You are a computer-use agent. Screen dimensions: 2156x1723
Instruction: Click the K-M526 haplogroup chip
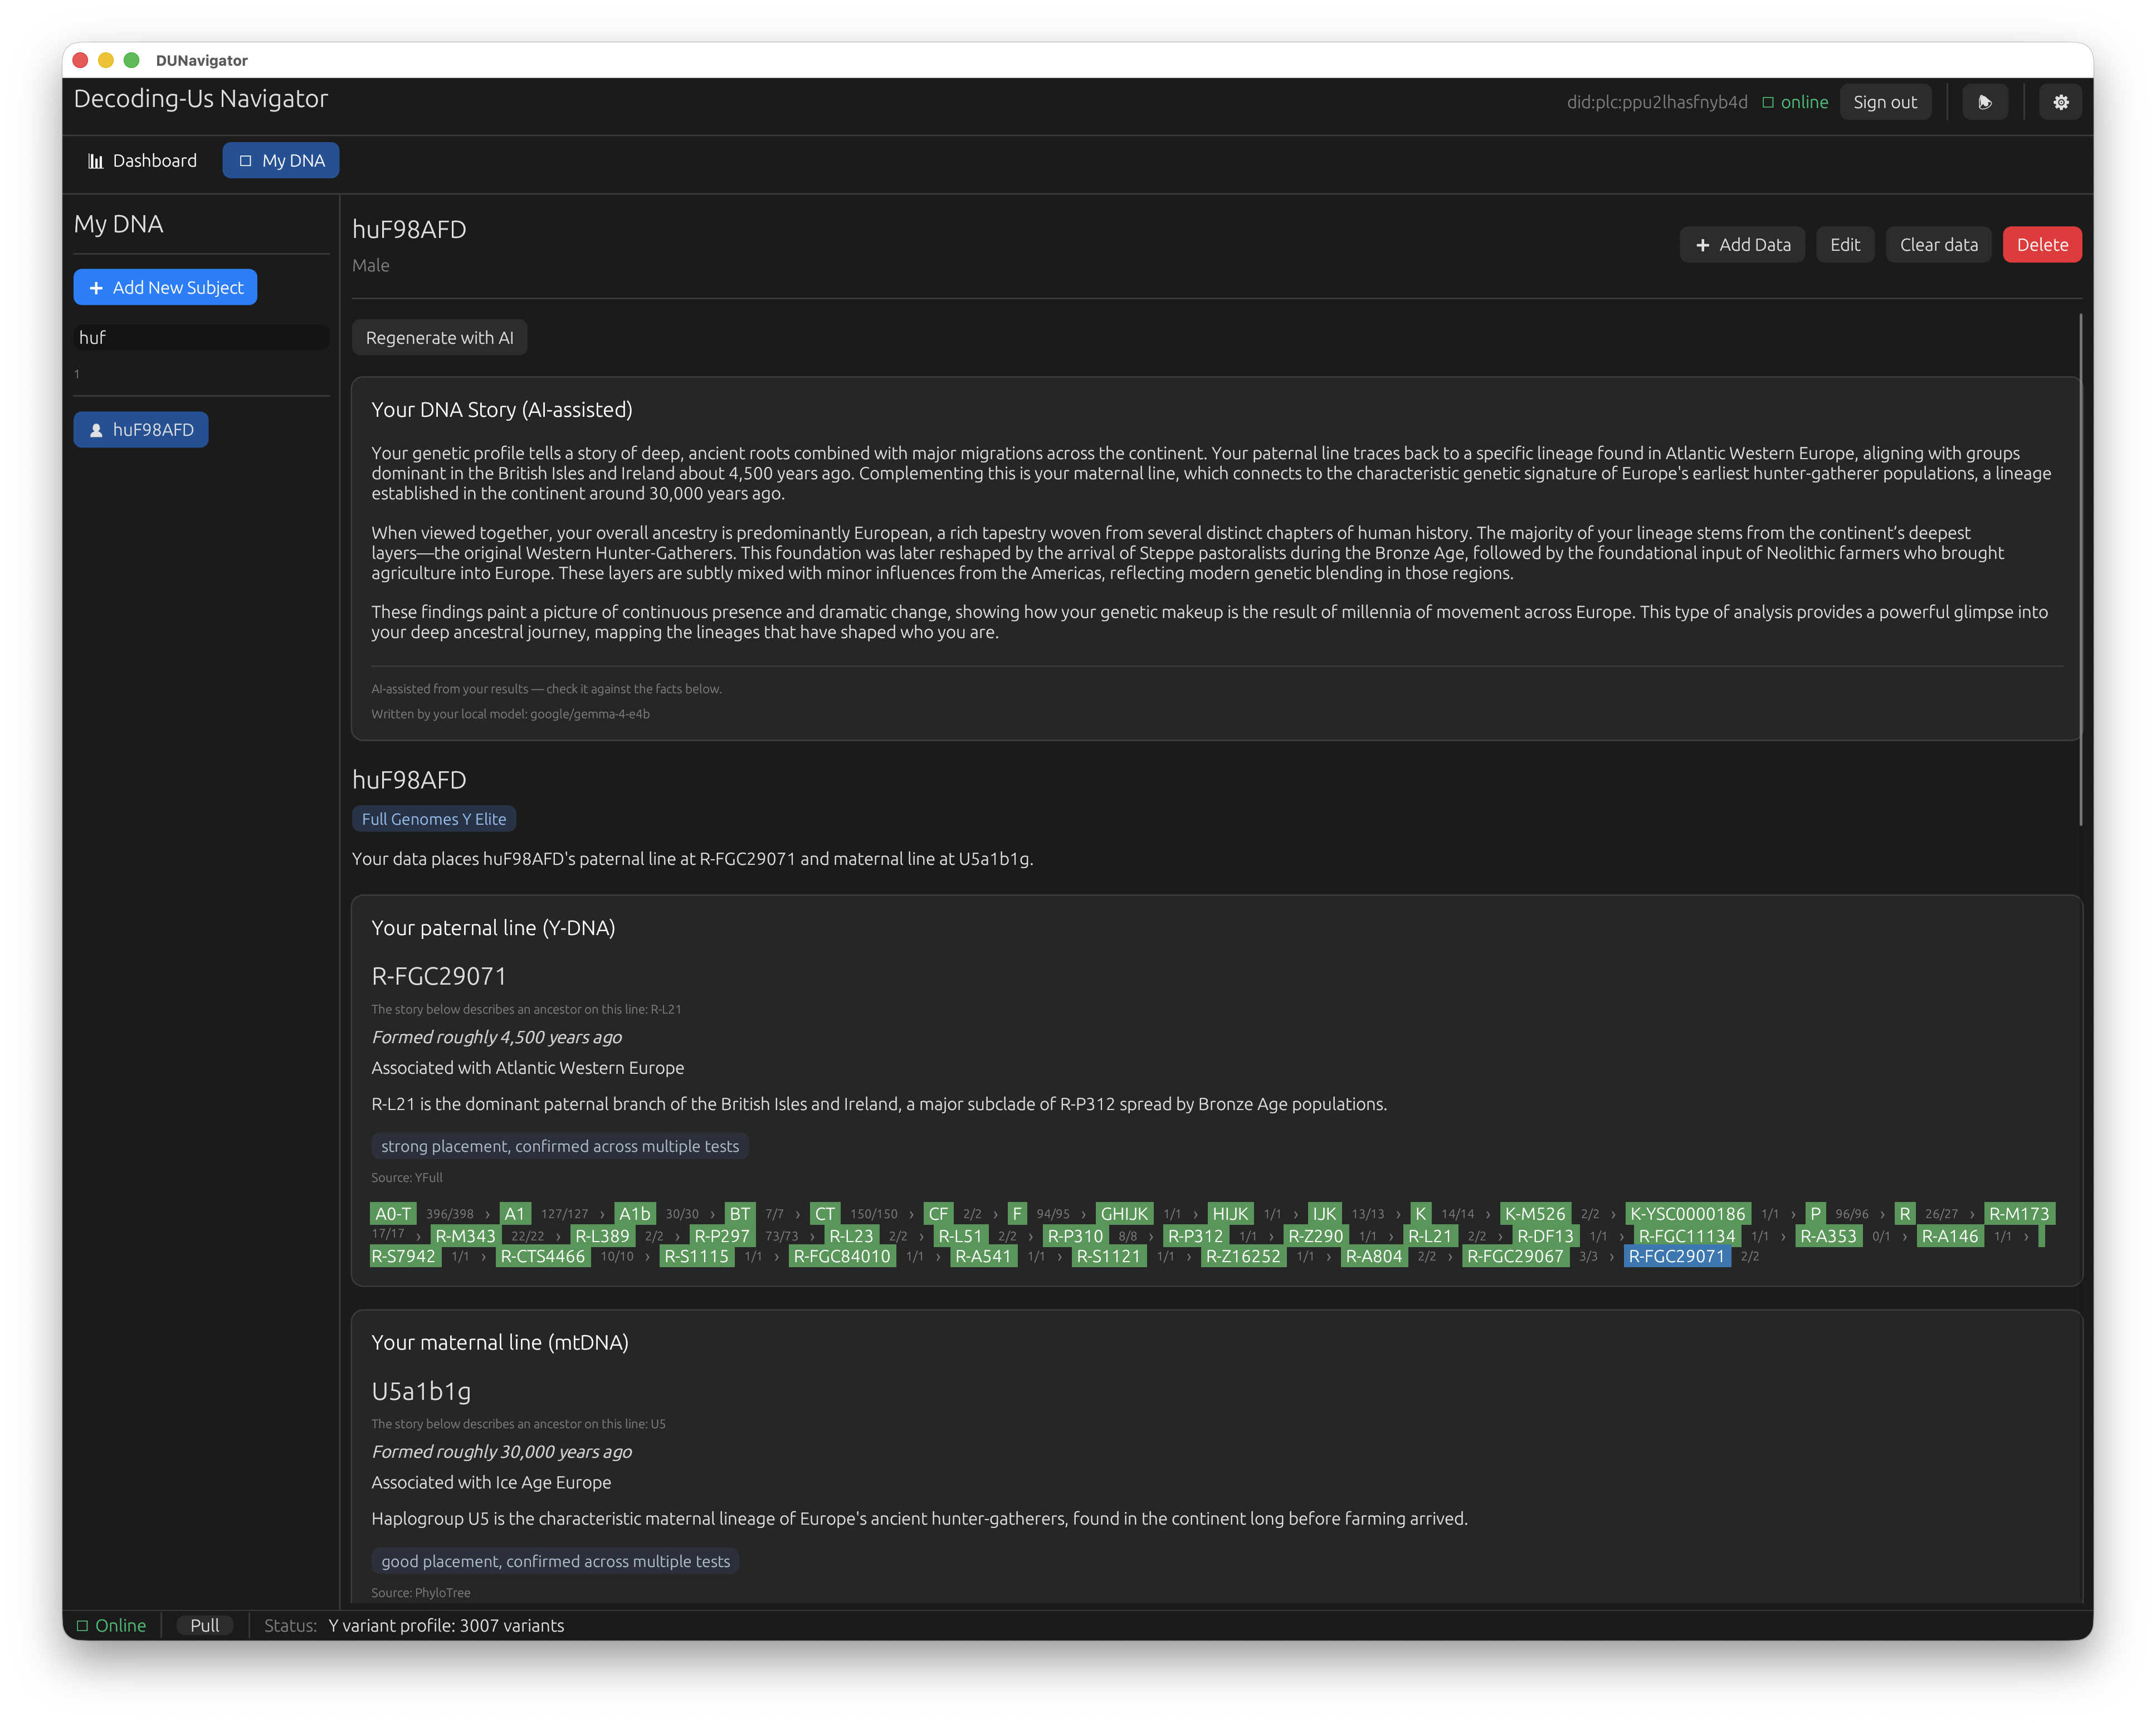coord(1535,1214)
